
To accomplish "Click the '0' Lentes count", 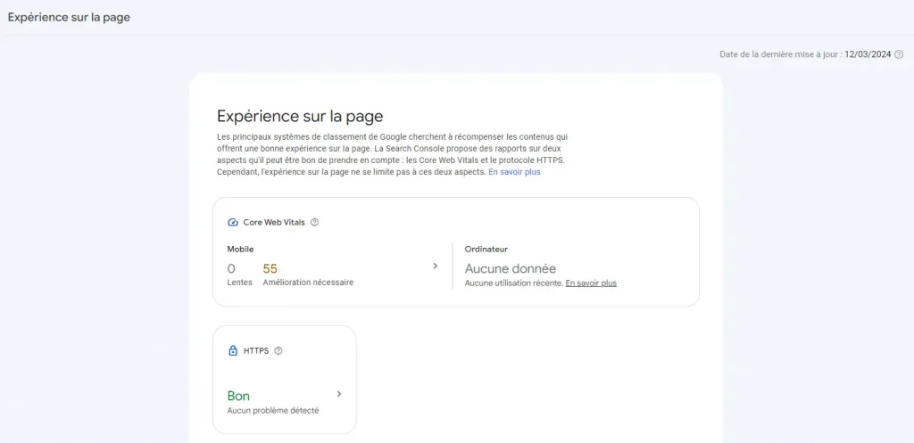I will [231, 268].
